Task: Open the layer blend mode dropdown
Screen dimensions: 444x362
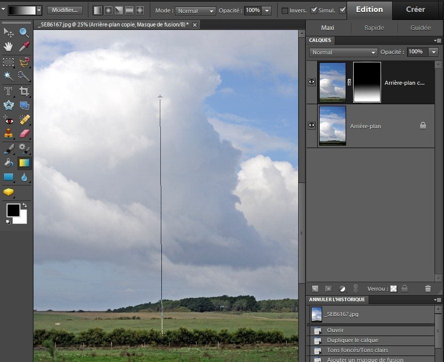Action: click(x=343, y=52)
